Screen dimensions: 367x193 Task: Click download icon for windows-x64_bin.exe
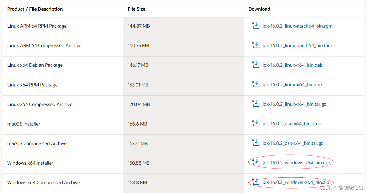pyautogui.click(x=256, y=162)
